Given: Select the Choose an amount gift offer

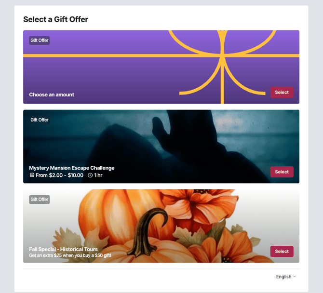Looking at the screenshot, I should pyautogui.click(x=282, y=92).
